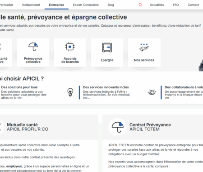Open the Expert Comptable tab
The height and width of the screenshot is (172, 203).
click(86, 5)
